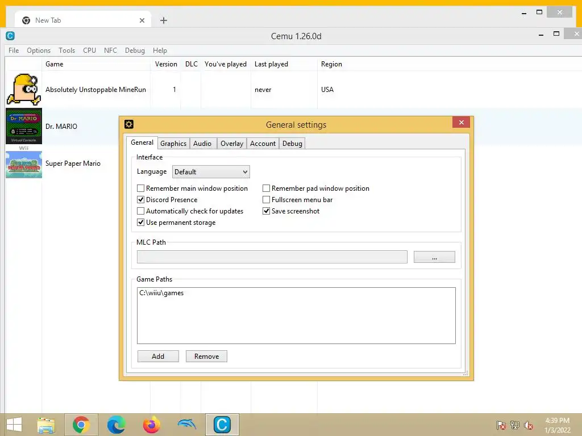Select the C:\wiiu\games path entry
This screenshot has height=436, width=582.
point(161,293)
